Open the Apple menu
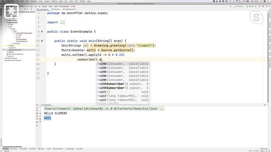Image resolution: width=271 pixels, height=152 pixels. (x=3, y=1)
